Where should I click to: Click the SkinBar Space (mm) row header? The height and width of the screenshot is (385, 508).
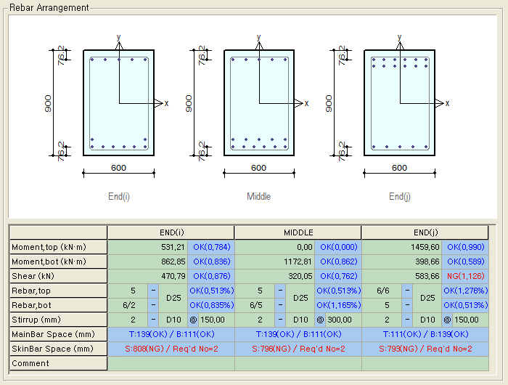coord(58,349)
